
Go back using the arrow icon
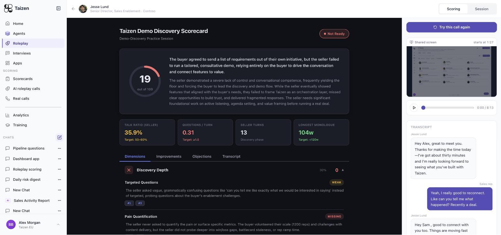[73, 9]
